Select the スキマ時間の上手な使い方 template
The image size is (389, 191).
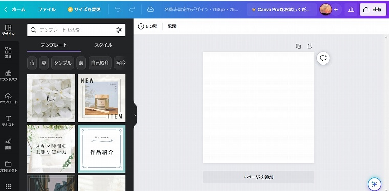51,148
